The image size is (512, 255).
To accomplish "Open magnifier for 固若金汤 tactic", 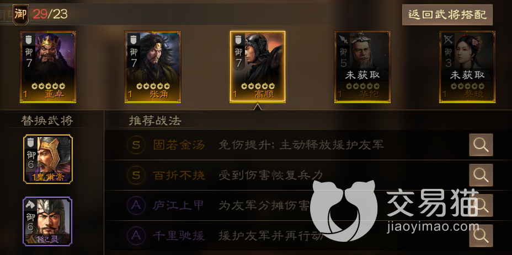I will click(481, 145).
